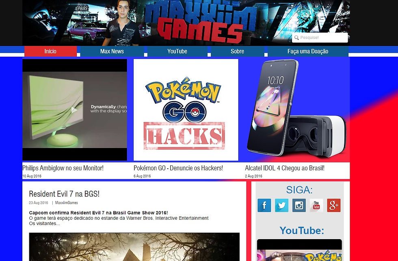Open the Alcatel IDOL 4 phone image

click(x=297, y=110)
